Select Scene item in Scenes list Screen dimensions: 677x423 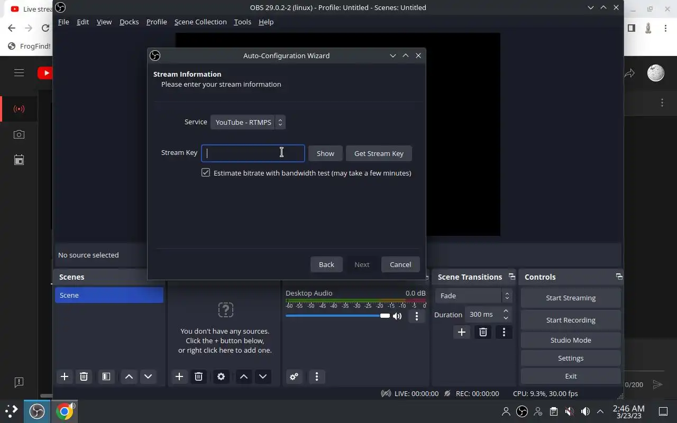(x=109, y=295)
